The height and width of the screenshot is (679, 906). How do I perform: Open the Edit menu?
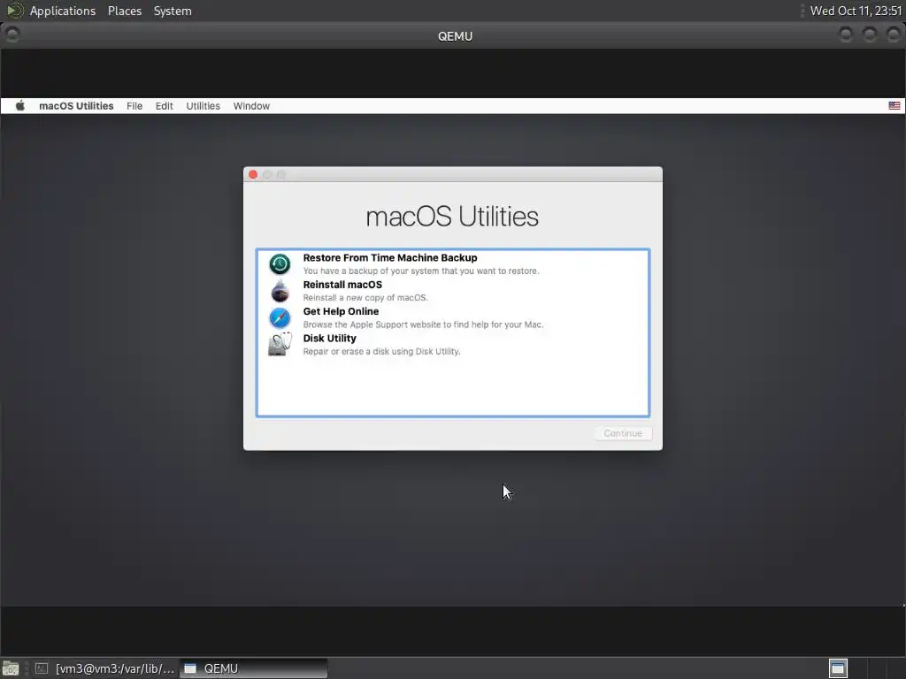click(164, 106)
